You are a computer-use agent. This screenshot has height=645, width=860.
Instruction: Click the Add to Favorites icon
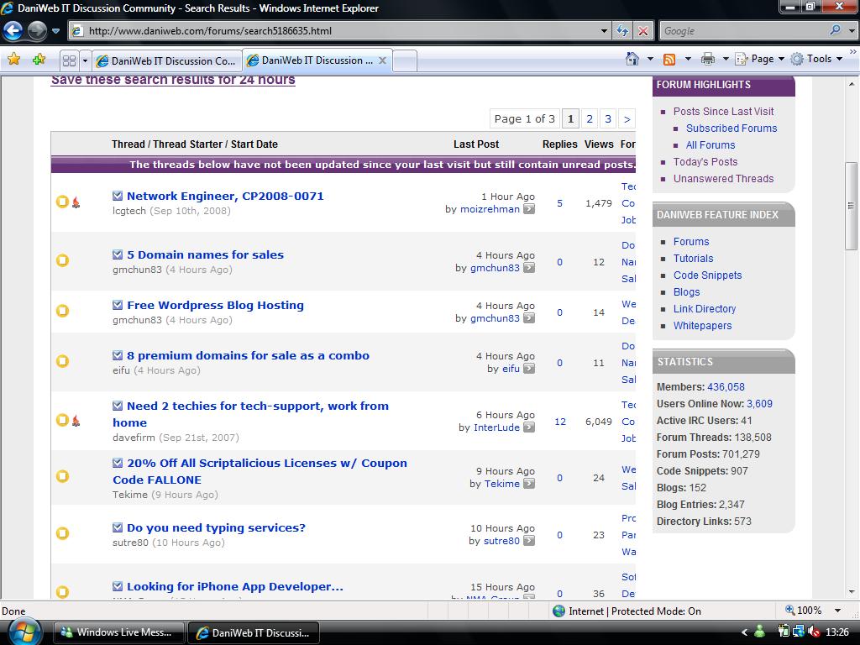pyautogui.click(x=39, y=60)
